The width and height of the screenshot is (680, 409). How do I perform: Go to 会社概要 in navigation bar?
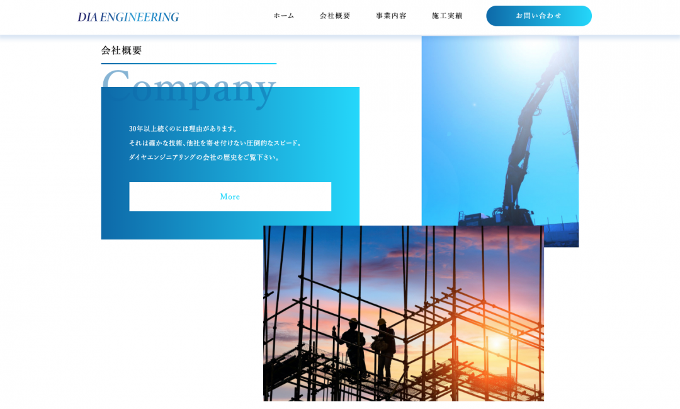pyautogui.click(x=335, y=16)
